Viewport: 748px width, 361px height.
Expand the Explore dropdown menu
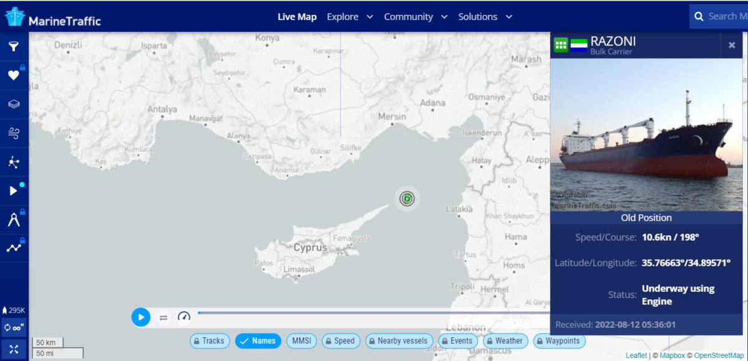(x=350, y=17)
